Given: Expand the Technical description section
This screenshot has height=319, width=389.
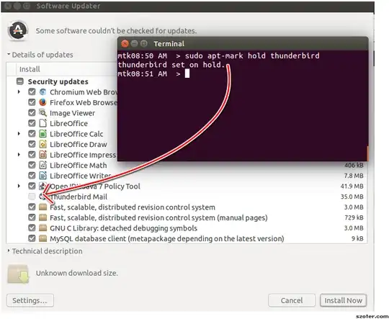Looking at the screenshot, I should (9, 251).
